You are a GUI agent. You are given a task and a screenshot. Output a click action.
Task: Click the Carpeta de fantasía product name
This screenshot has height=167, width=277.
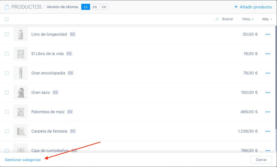coord(49,131)
